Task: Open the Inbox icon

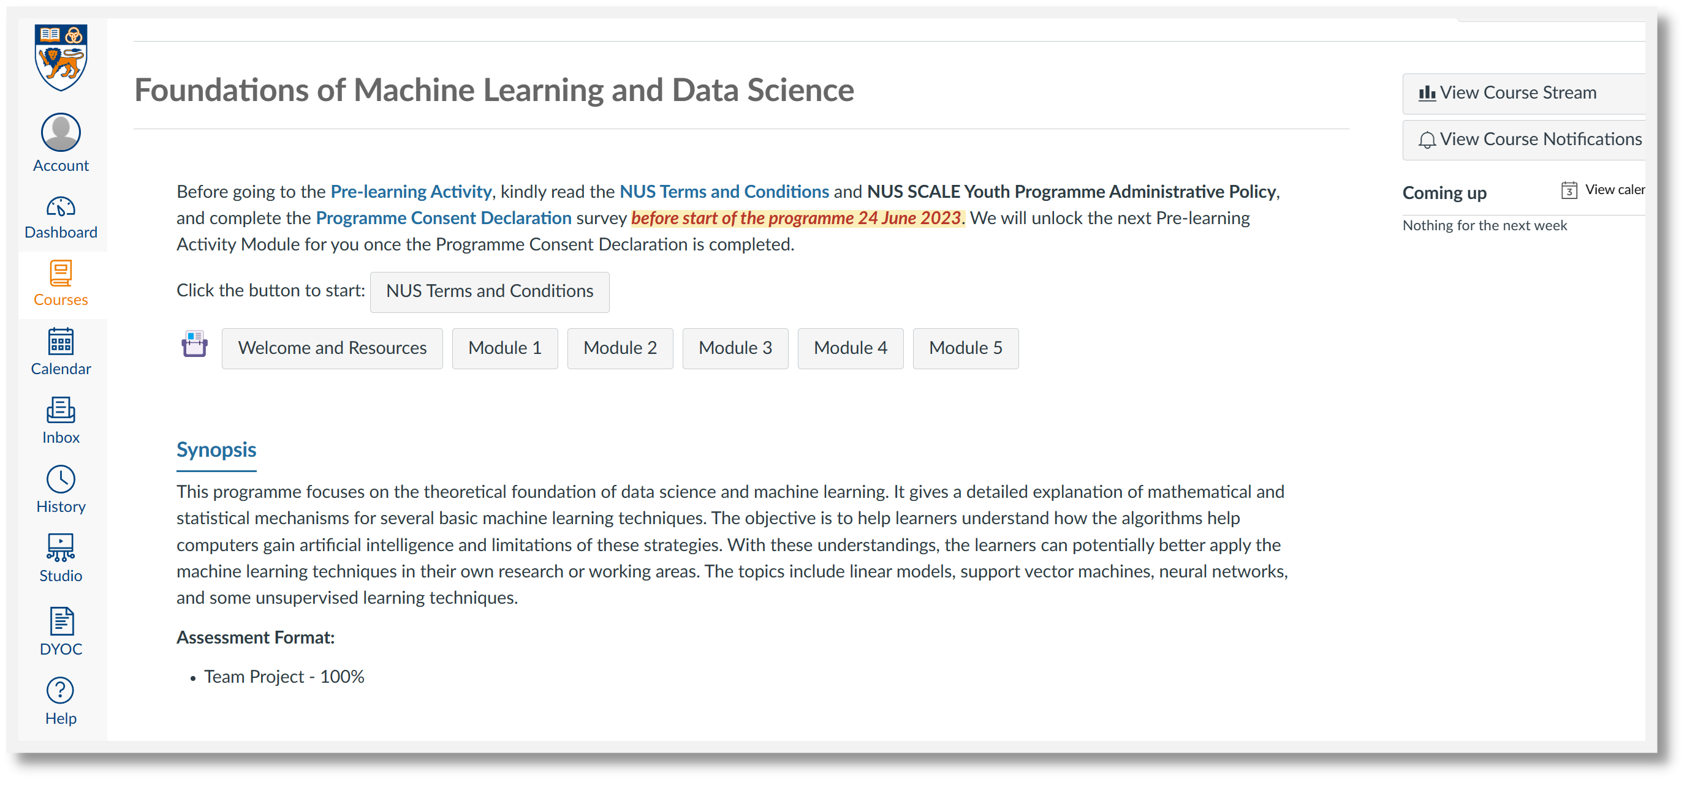Action: 61,410
